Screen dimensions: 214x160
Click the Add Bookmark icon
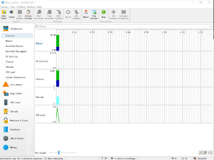(x=76, y=14)
